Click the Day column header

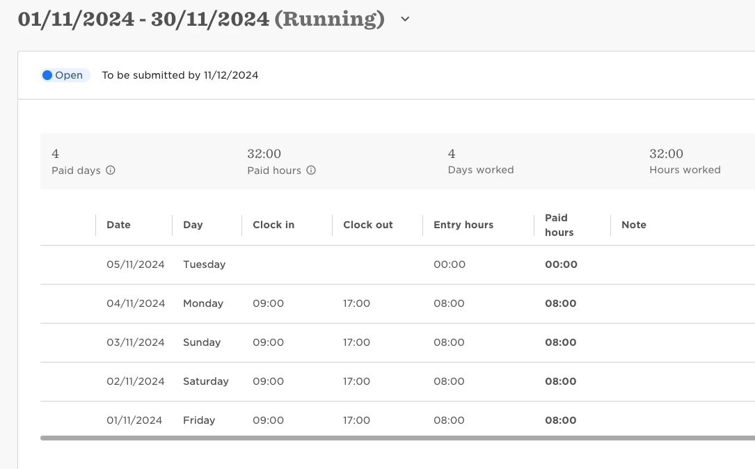pyautogui.click(x=193, y=225)
